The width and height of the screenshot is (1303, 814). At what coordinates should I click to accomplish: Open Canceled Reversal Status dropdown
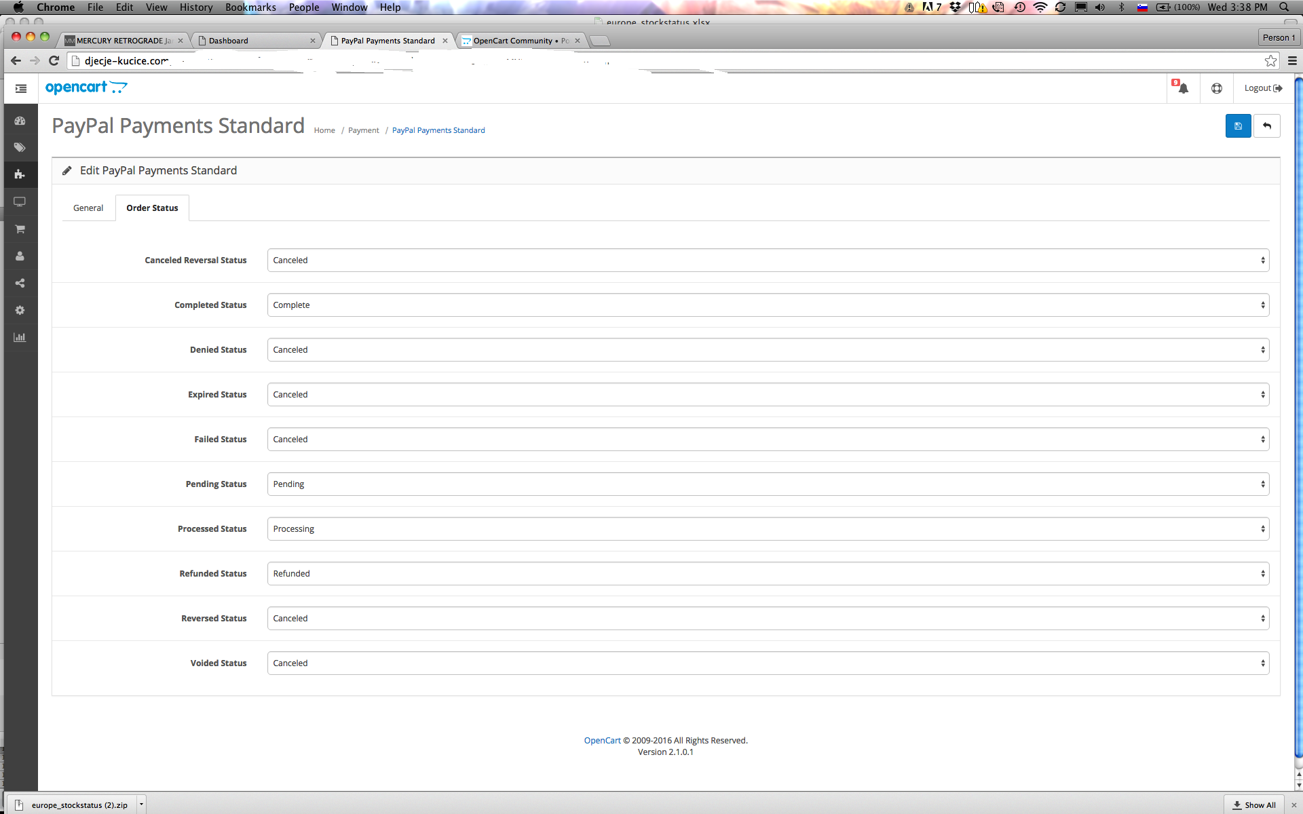click(x=768, y=260)
